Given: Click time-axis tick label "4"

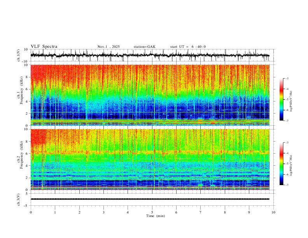Looking at the screenshot, I should tap(128, 212).
